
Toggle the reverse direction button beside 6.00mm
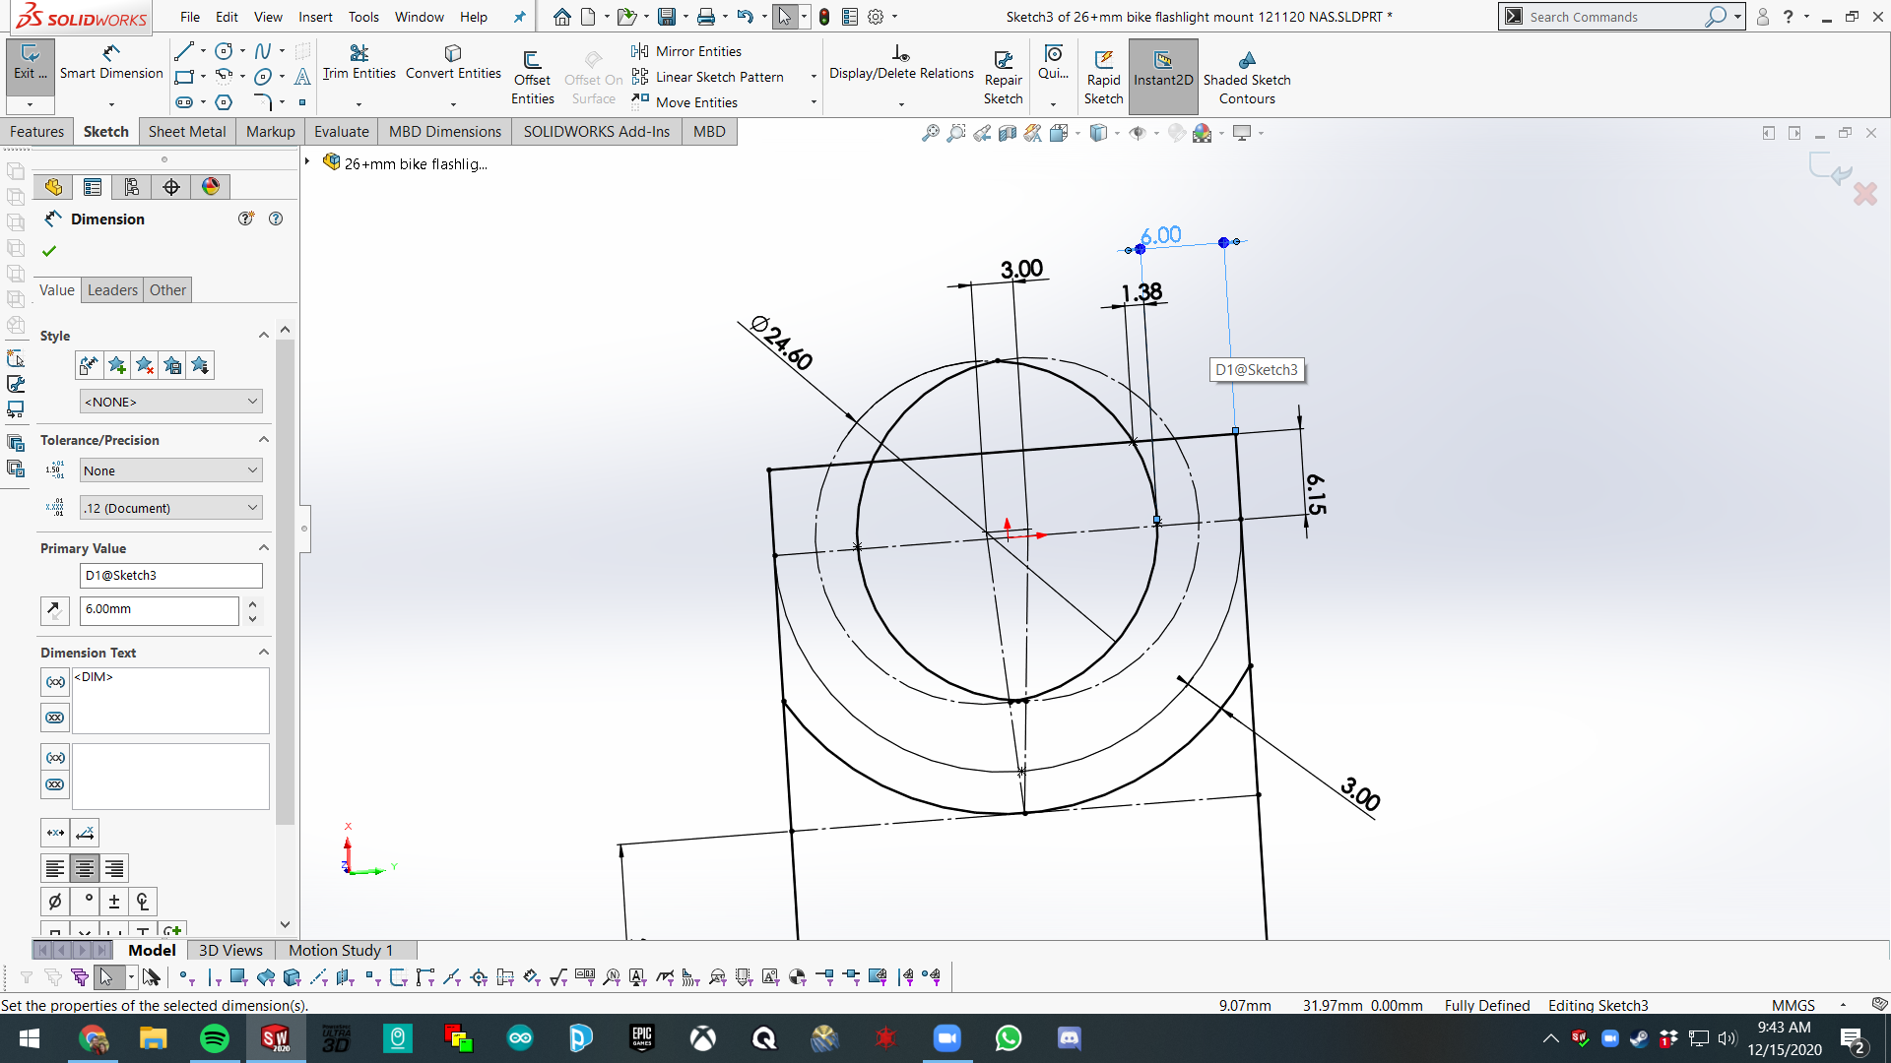point(55,610)
